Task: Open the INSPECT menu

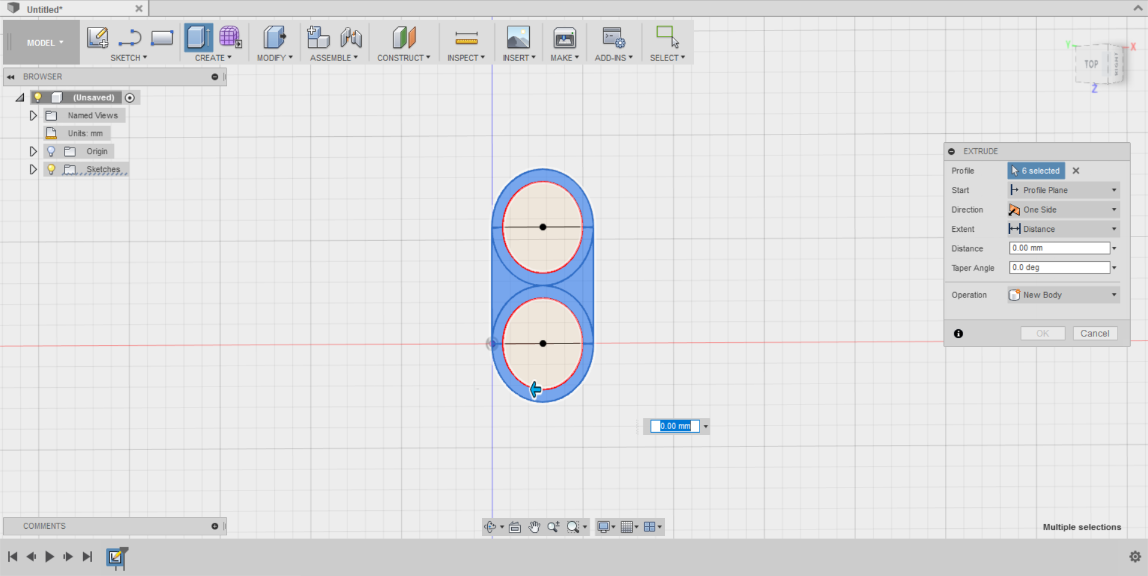Action: (x=466, y=58)
